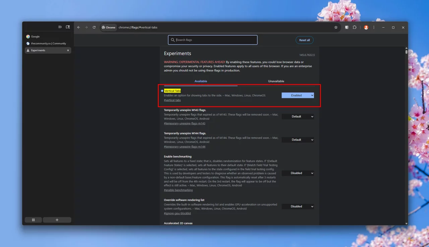Open the tab search icon
The image size is (429, 247).
(68, 27)
